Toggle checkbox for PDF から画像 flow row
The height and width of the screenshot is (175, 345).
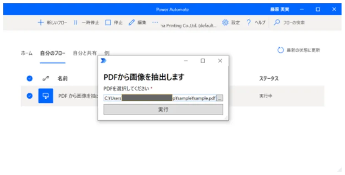point(30,96)
